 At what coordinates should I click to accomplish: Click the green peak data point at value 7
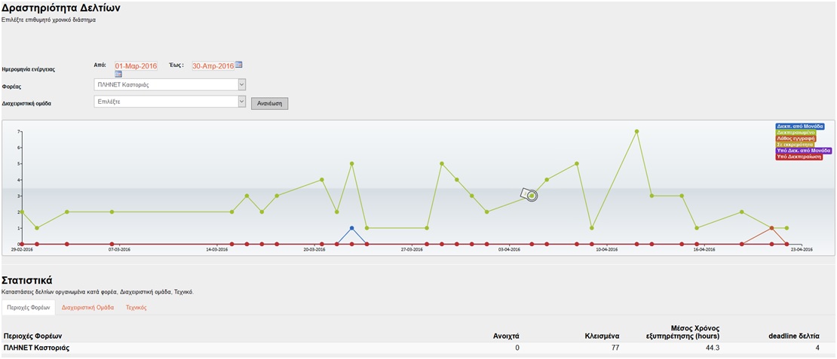pyautogui.click(x=637, y=132)
